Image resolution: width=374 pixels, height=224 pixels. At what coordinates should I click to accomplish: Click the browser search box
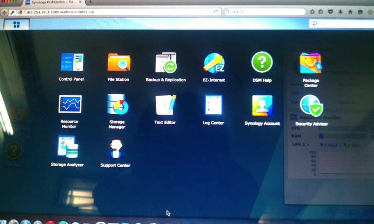coord(265,12)
